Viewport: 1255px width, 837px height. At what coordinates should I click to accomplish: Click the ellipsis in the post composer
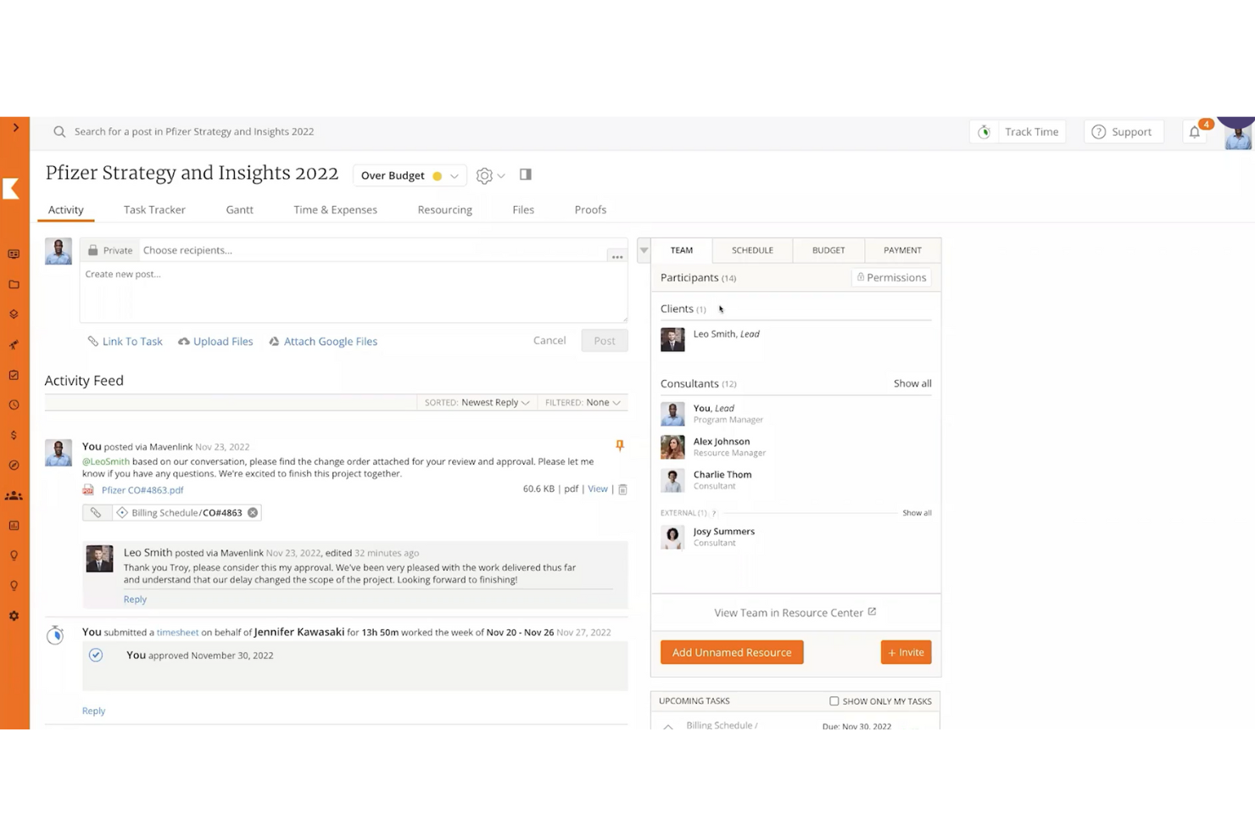(x=617, y=256)
